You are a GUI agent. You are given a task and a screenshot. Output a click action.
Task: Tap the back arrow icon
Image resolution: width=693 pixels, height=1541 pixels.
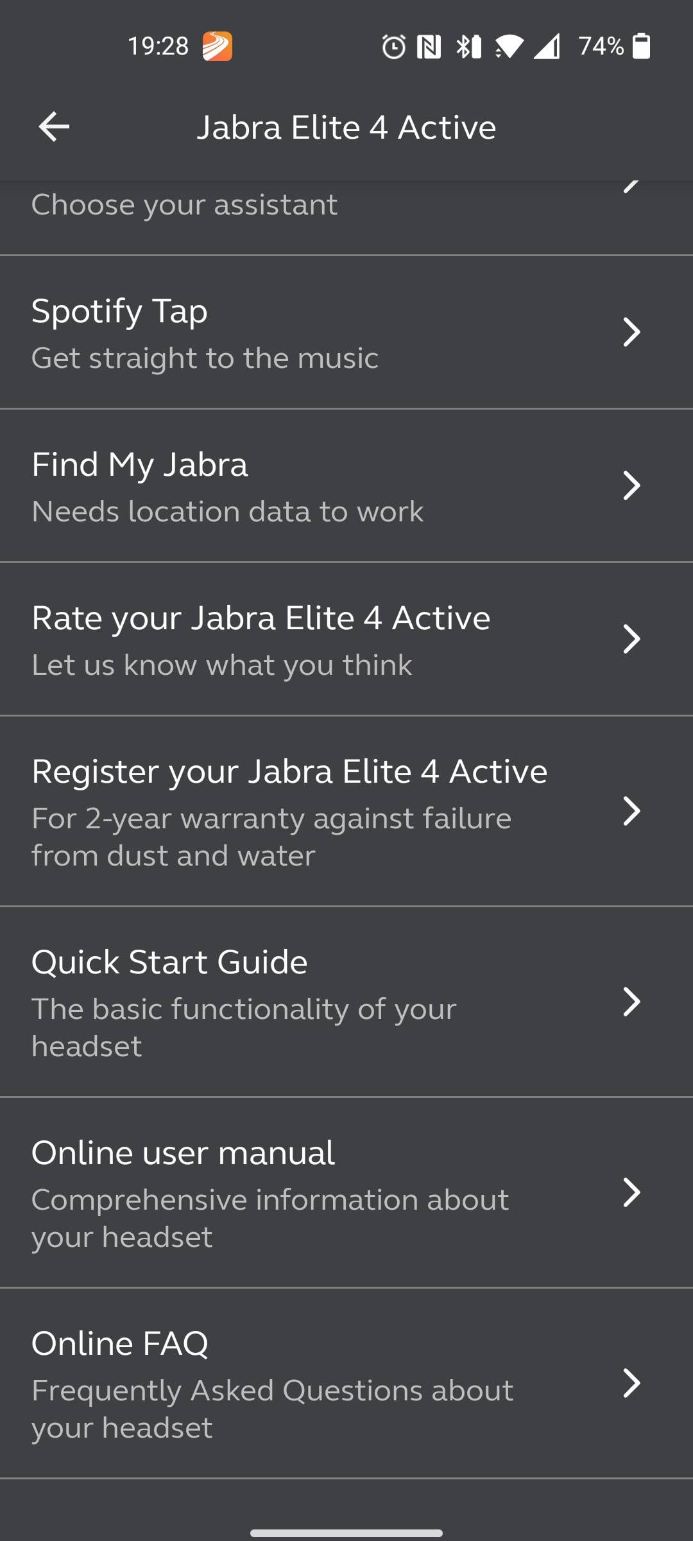pos(54,126)
